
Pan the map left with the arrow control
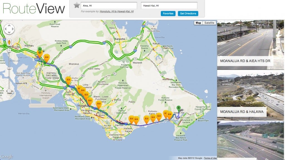click(6, 29)
